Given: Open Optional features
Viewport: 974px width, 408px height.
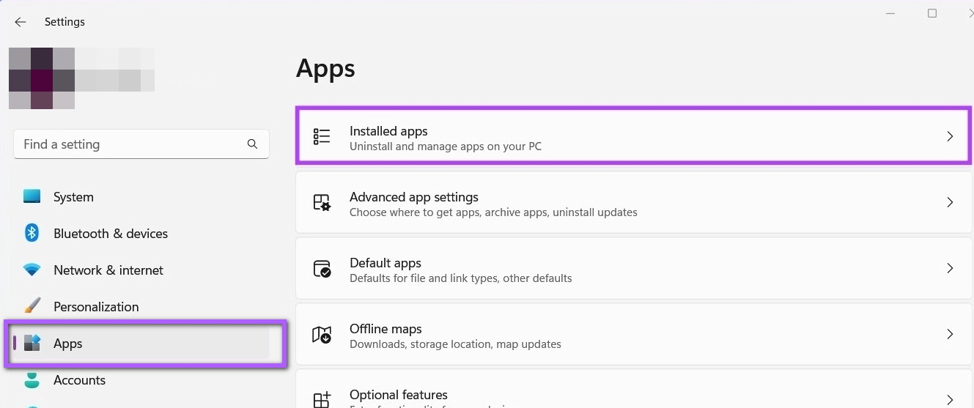Looking at the screenshot, I should (634, 389).
